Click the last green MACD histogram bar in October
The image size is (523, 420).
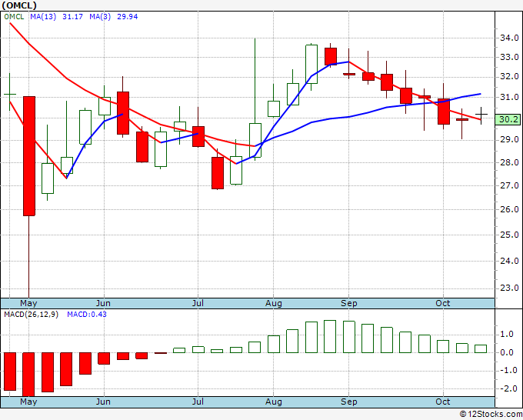click(x=481, y=348)
